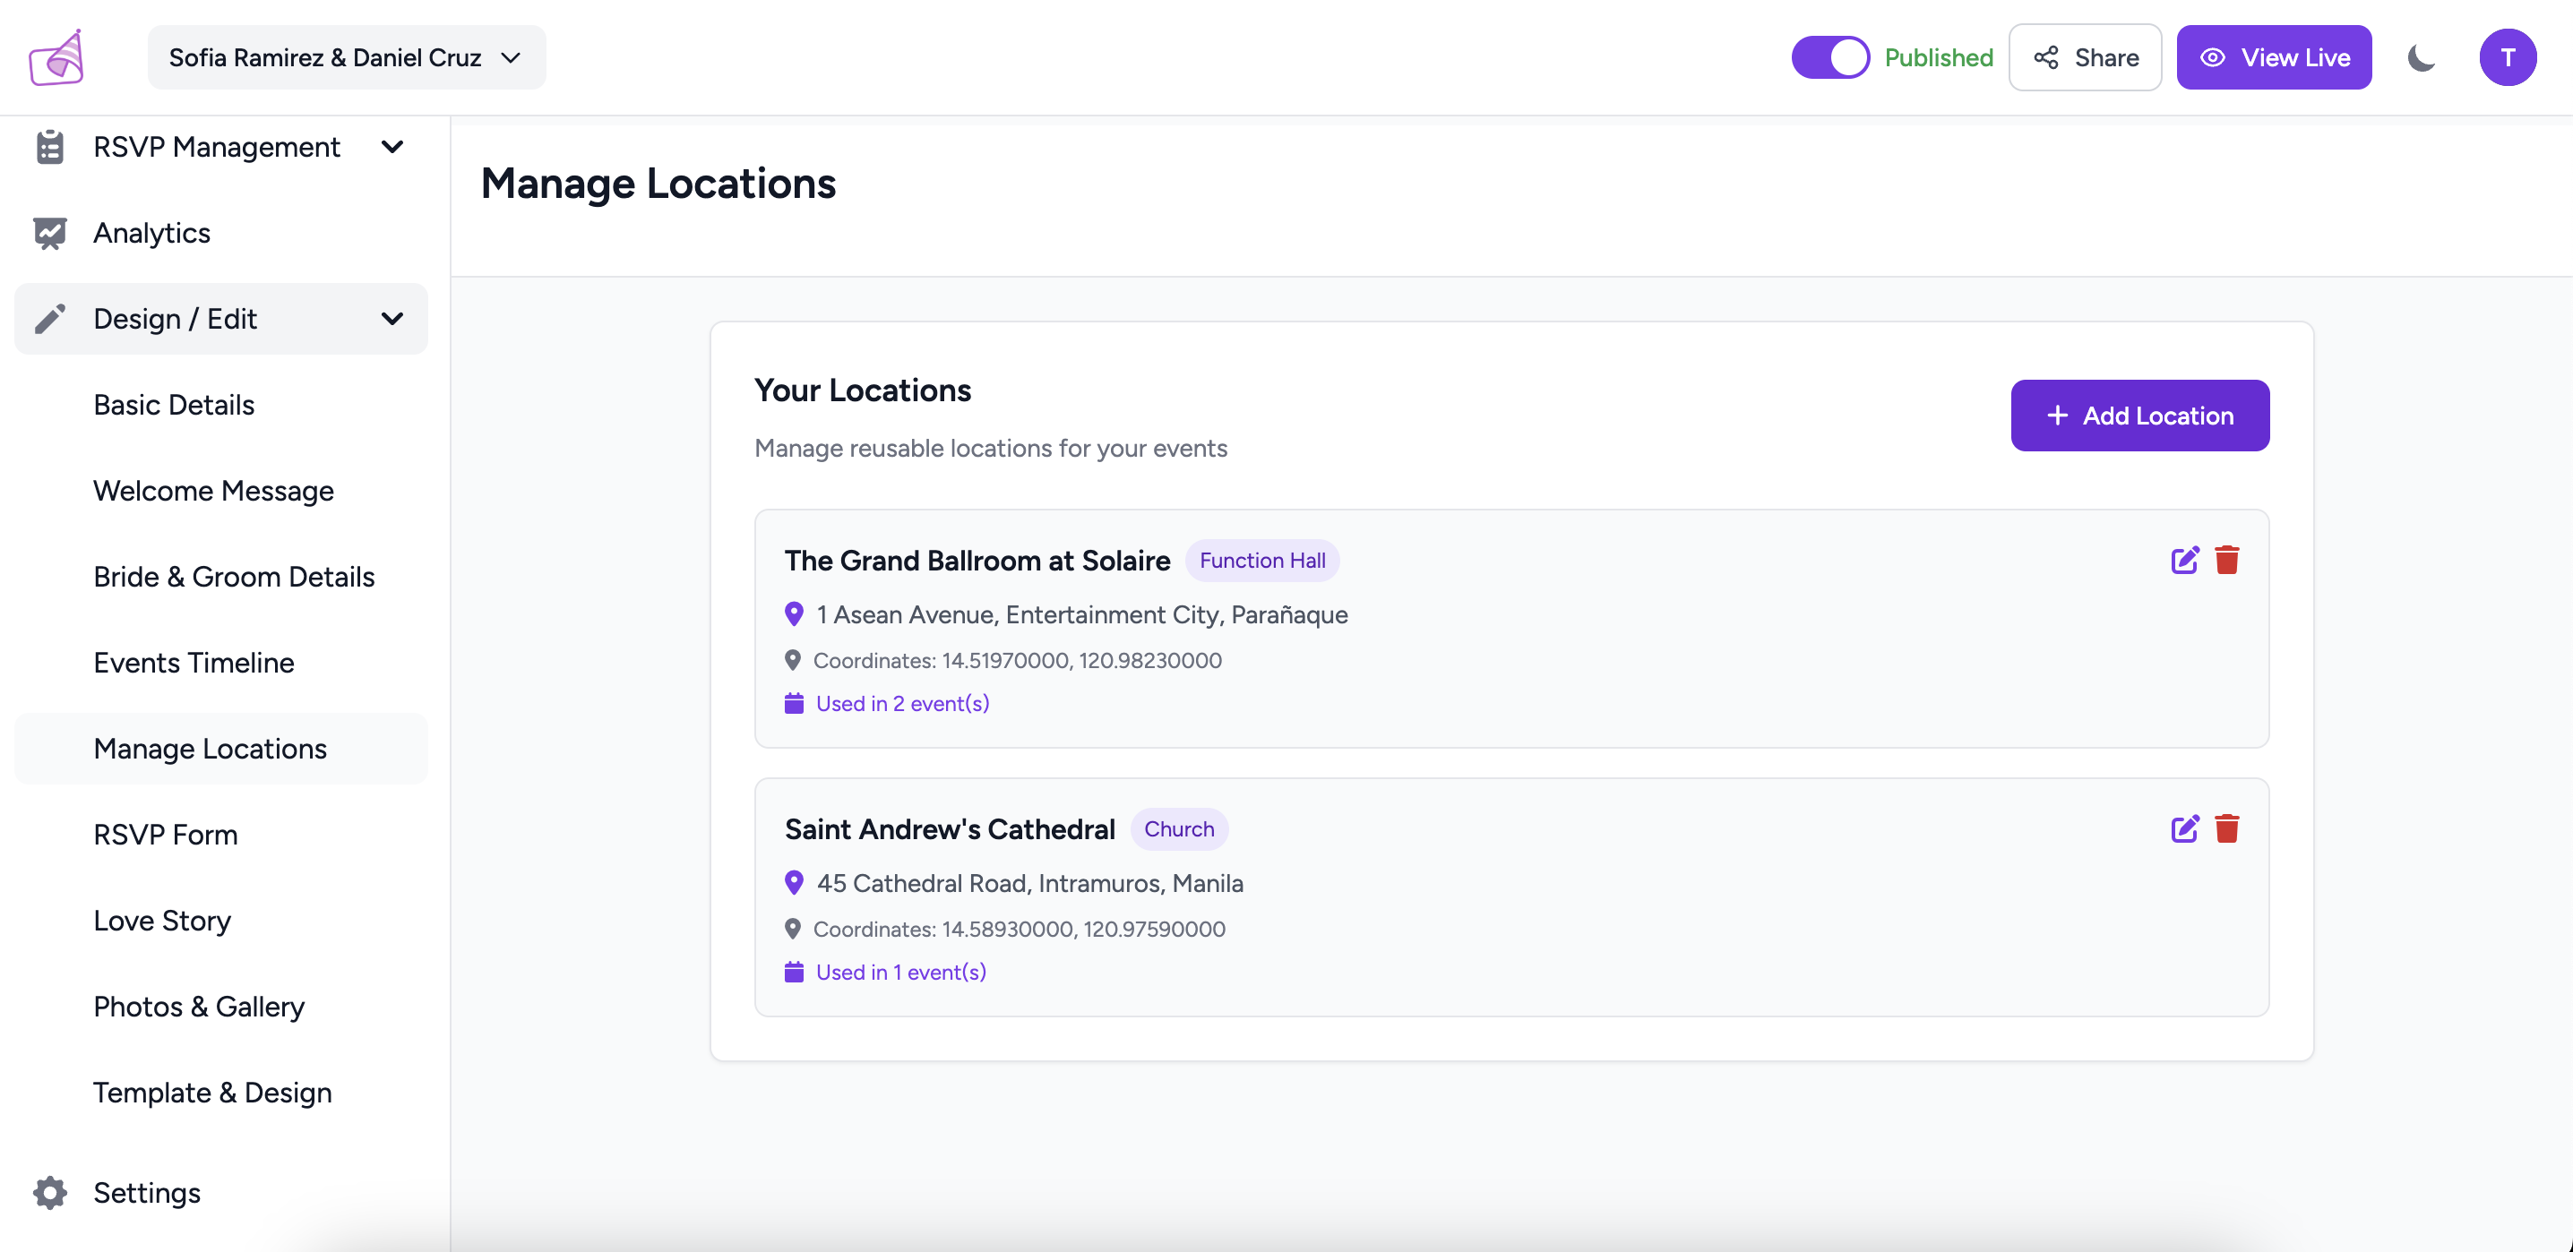Click the RSVP Management clipboard icon
The height and width of the screenshot is (1252, 2573).
(50, 147)
